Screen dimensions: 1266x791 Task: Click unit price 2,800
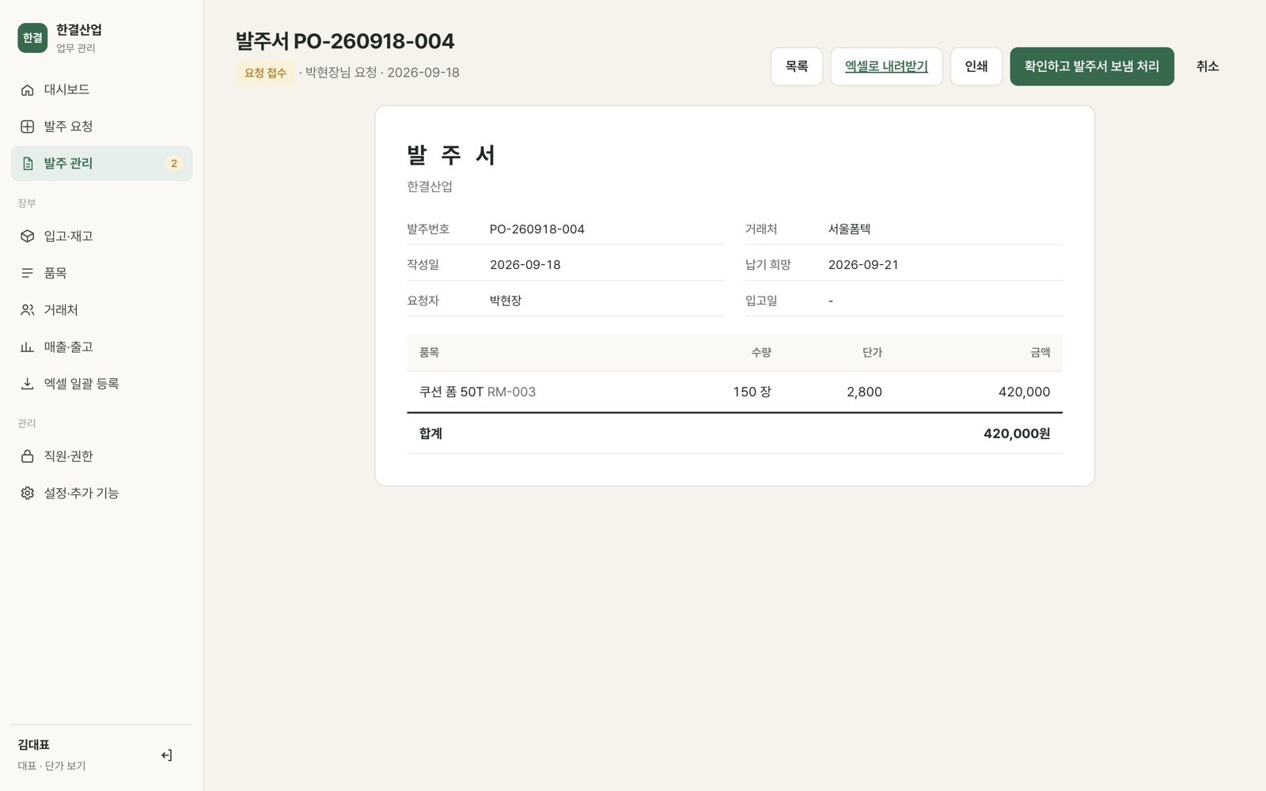[x=864, y=392]
